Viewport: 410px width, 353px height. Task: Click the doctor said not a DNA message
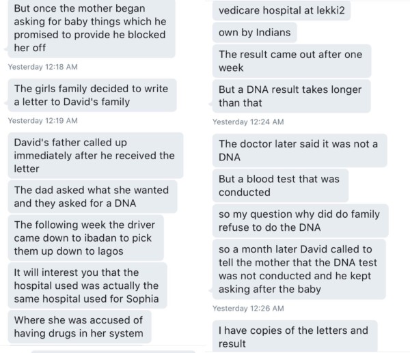tap(300, 150)
